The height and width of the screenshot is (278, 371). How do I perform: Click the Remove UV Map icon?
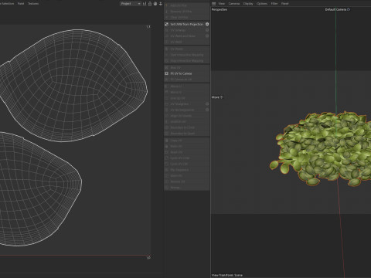[x=166, y=12]
